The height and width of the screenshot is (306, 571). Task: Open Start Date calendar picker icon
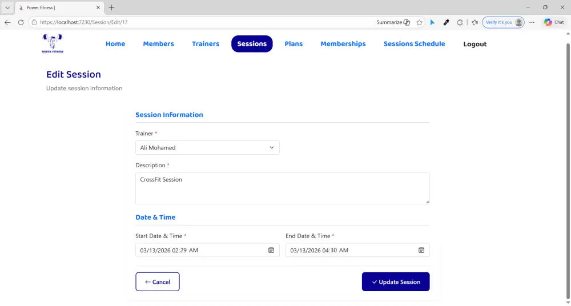pos(271,250)
